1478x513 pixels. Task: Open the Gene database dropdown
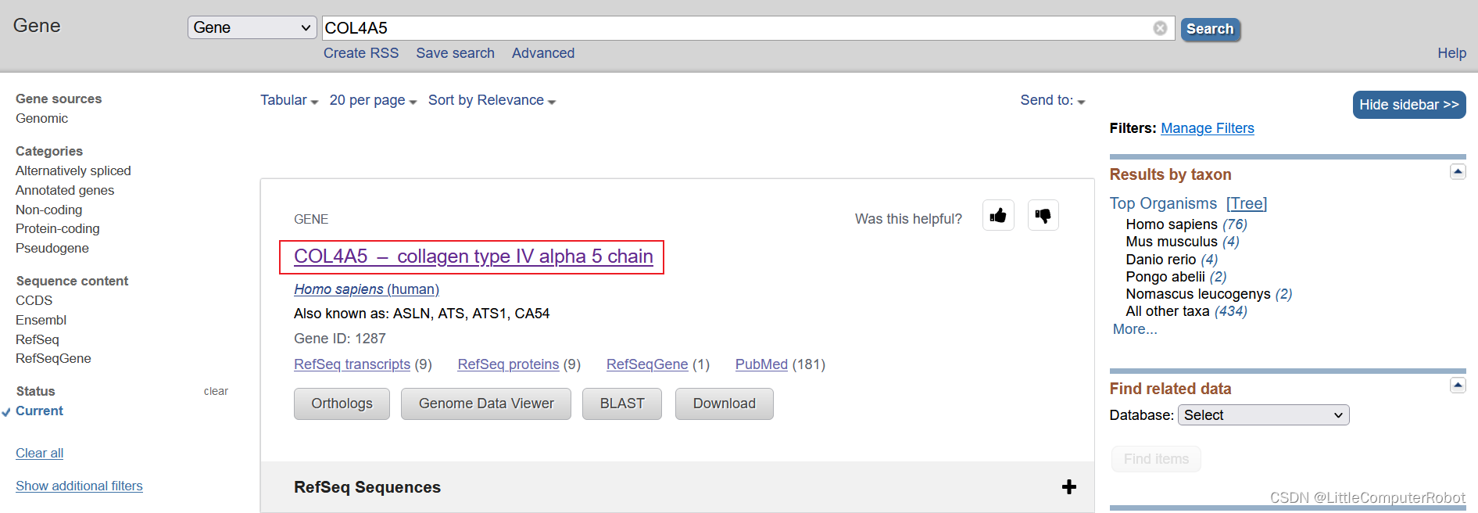(x=252, y=27)
